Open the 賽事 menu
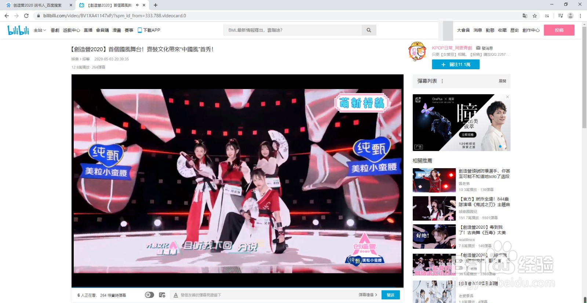 (129, 30)
